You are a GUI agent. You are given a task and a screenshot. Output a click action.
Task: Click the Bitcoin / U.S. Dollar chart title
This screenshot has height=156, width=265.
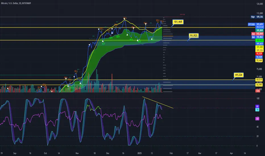pyautogui.click(x=16, y=3)
